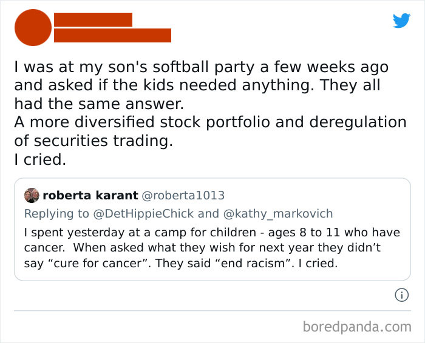Select the redacted author display name bar

93,19
